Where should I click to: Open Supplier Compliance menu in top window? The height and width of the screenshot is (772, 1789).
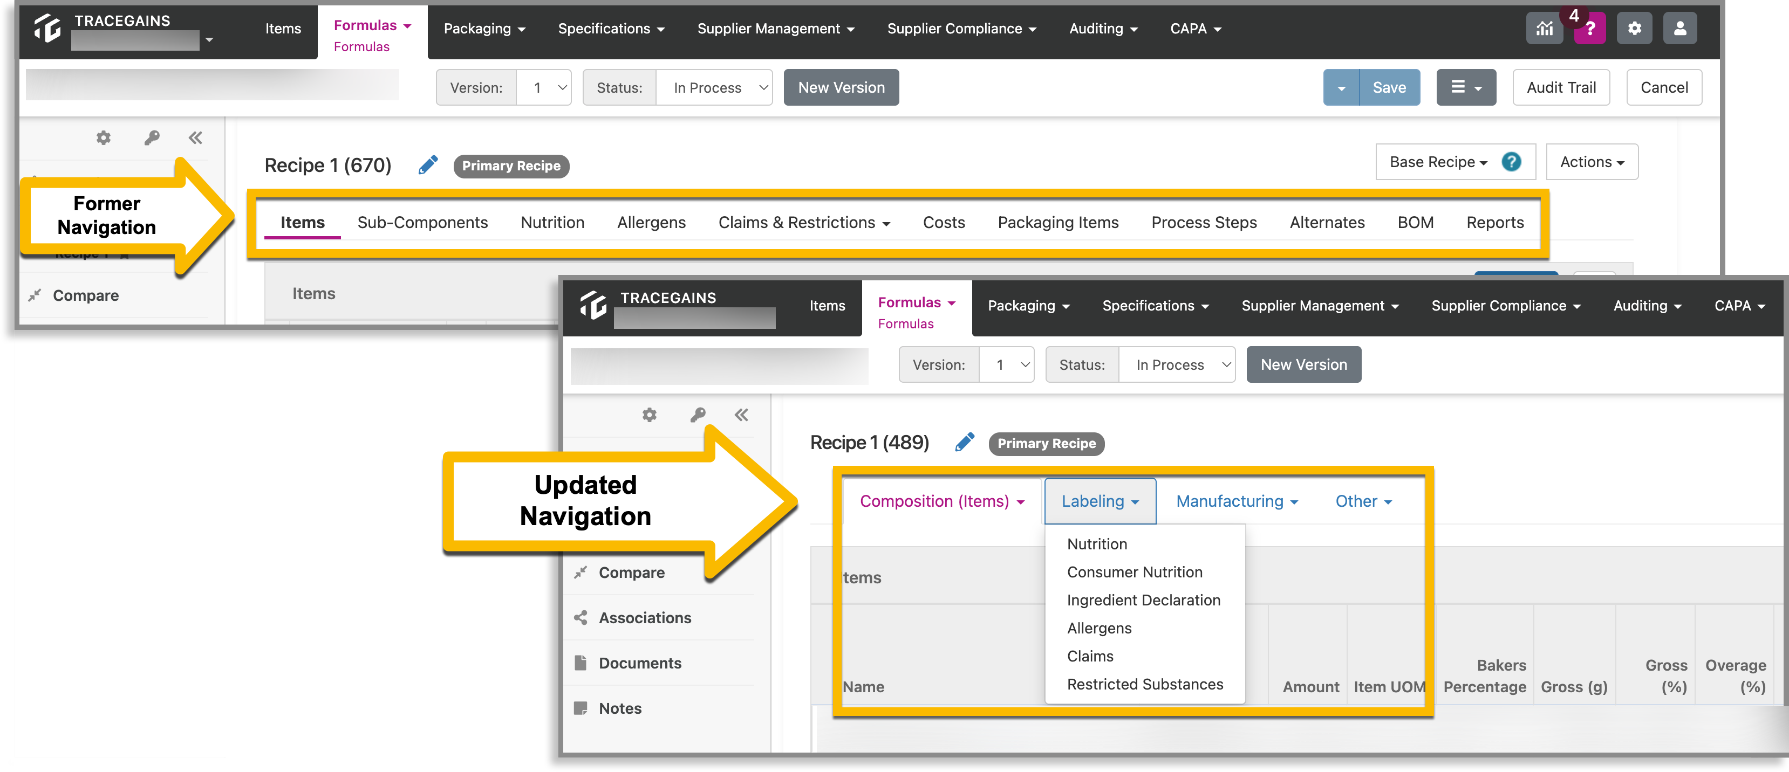coord(962,29)
